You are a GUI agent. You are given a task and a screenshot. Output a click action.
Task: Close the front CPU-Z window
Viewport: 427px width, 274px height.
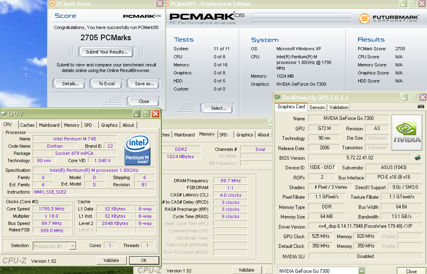[x=155, y=113]
